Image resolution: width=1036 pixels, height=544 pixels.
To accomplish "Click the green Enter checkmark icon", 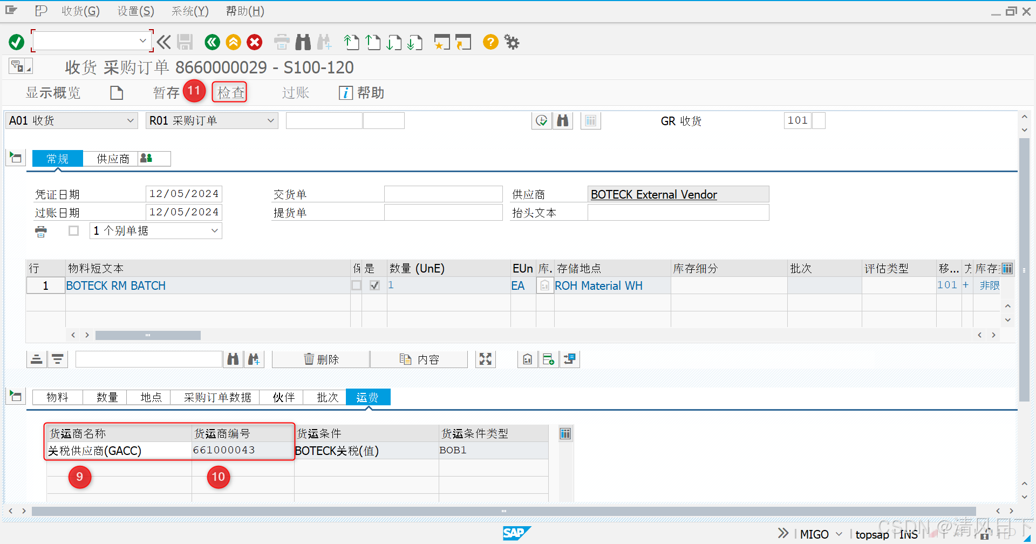I will click(x=17, y=42).
